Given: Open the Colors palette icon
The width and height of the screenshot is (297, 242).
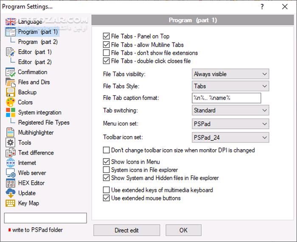Looking at the screenshot, I should [x=11, y=102].
